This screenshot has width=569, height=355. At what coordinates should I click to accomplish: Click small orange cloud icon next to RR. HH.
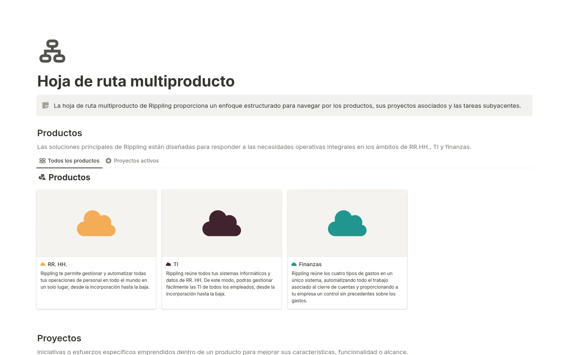click(x=43, y=264)
